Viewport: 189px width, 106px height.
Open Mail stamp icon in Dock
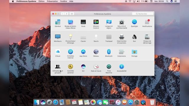(62, 102)
